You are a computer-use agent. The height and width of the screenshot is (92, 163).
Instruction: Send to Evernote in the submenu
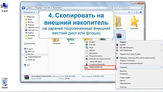[x=100, y=45]
